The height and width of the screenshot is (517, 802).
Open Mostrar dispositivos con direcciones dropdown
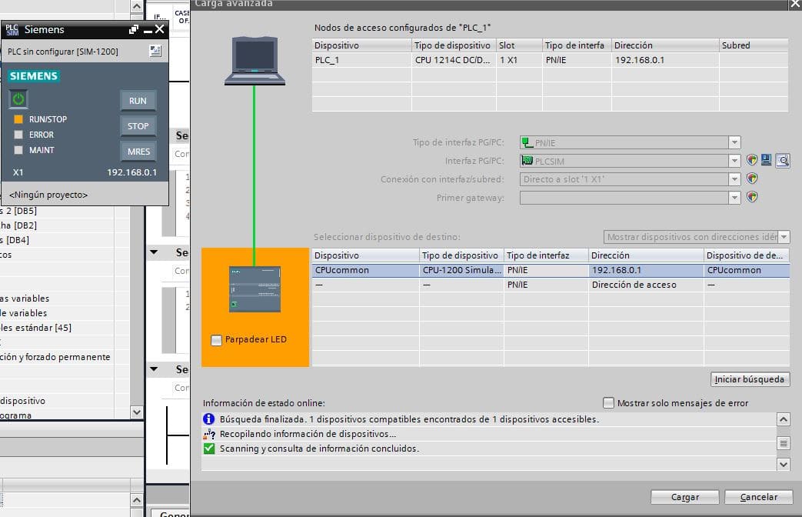click(x=784, y=237)
